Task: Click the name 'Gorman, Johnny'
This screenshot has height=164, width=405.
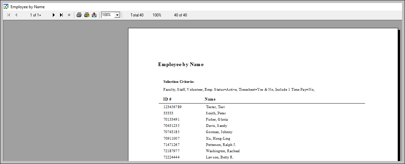Action: (219, 132)
